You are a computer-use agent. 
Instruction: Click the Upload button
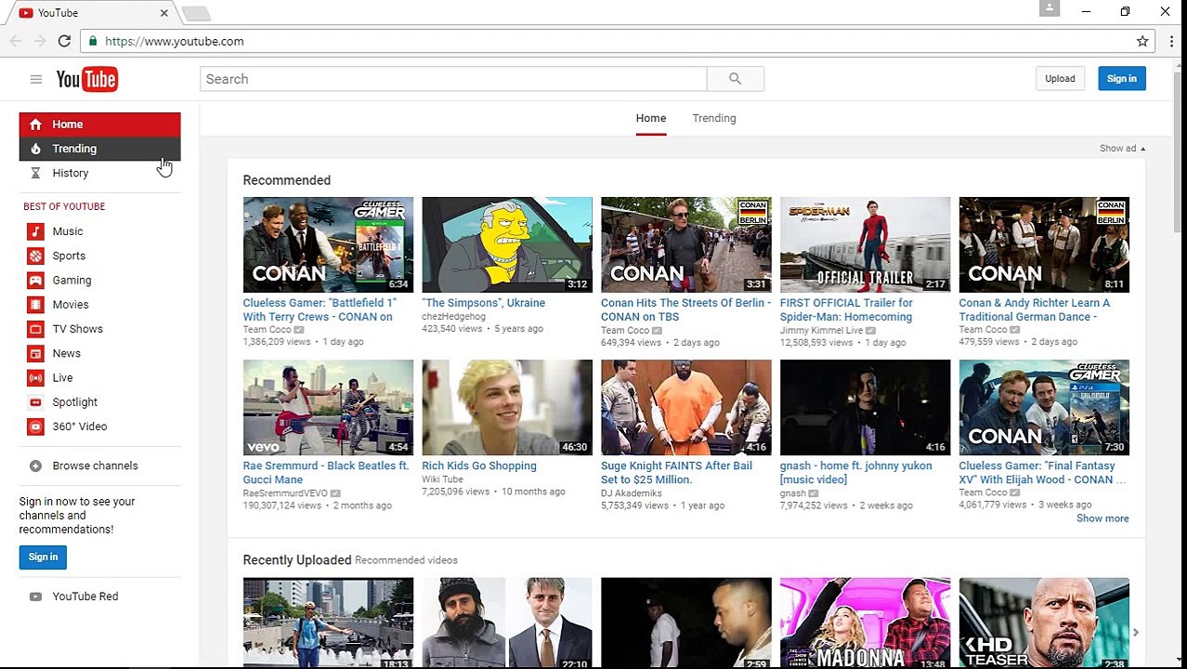point(1060,79)
